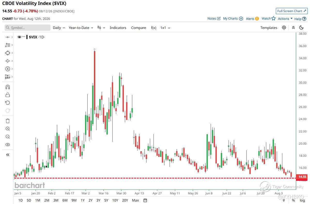Open the Fibonacci list tools icon
This screenshot has width=310, height=204.
pos(7,45)
